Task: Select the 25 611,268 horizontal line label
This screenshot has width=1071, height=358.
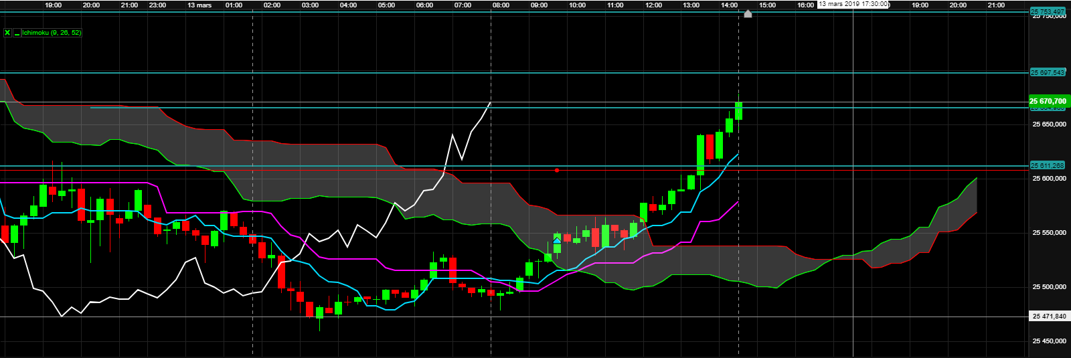Action: coord(1048,165)
